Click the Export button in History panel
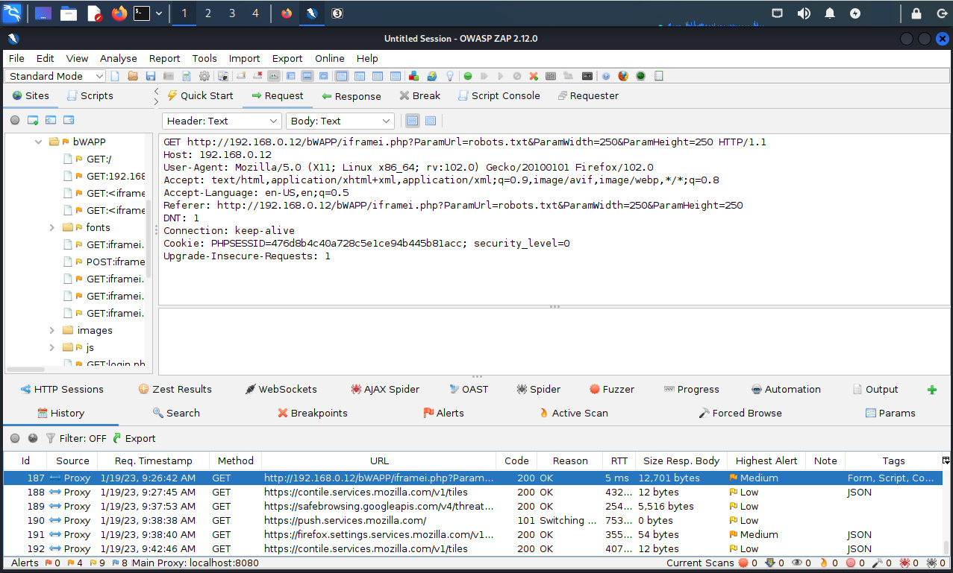The height and width of the screenshot is (573, 953). [x=134, y=439]
